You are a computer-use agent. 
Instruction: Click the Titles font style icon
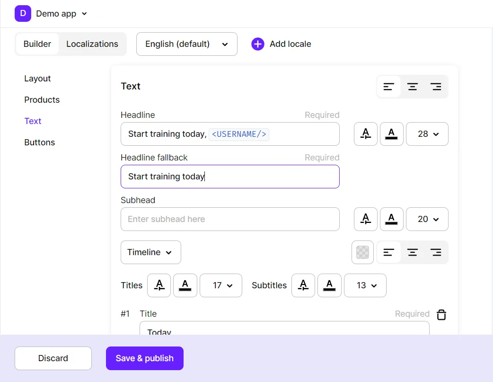pyautogui.click(x=159, y=285)
